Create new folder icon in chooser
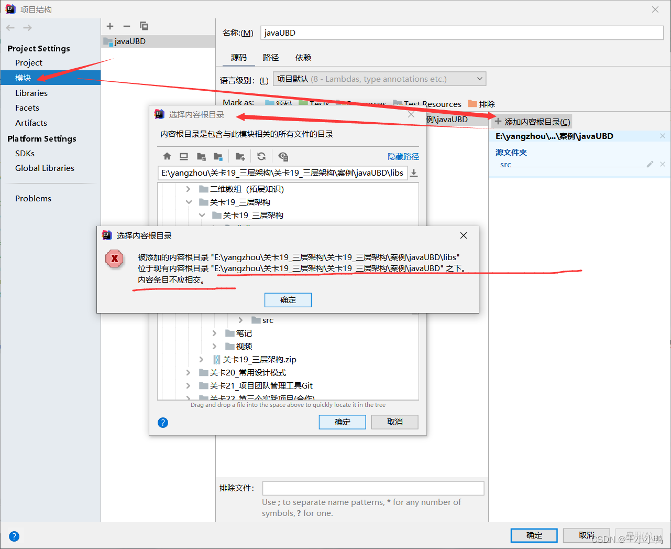The height and width of the screenshot is (549, 671). coord(240,156)
